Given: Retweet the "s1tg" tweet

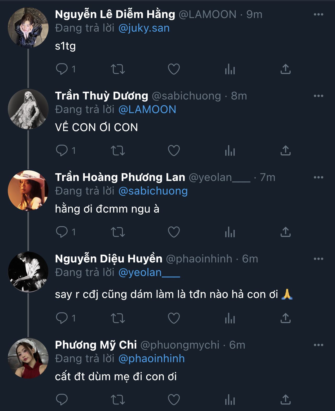Looking at the screenshot, I should point(118,69).
